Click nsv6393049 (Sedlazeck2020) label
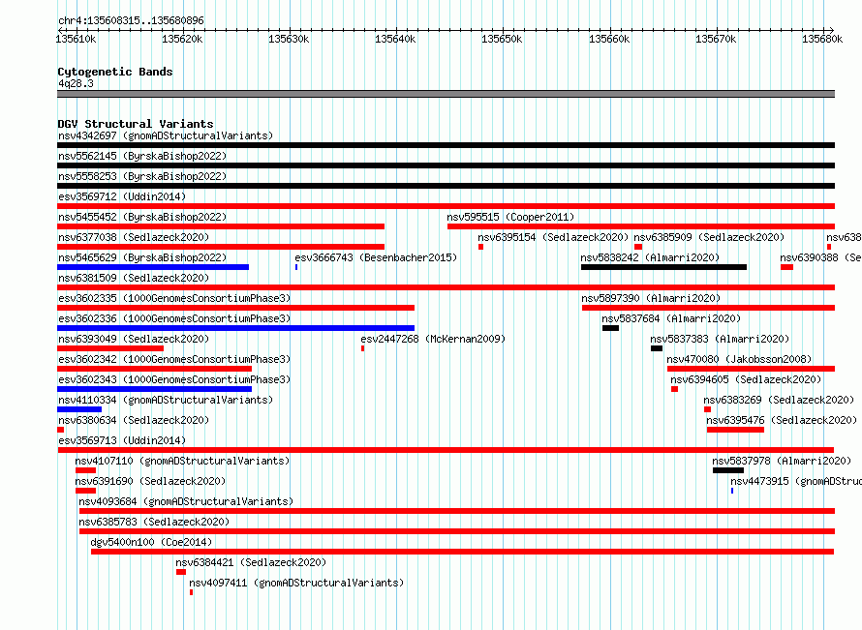 click(134, 339)
